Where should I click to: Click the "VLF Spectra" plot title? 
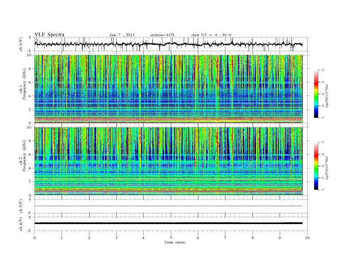click(x=49, y=34)
